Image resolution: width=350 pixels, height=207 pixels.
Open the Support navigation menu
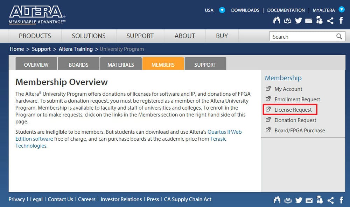(140, 36)
